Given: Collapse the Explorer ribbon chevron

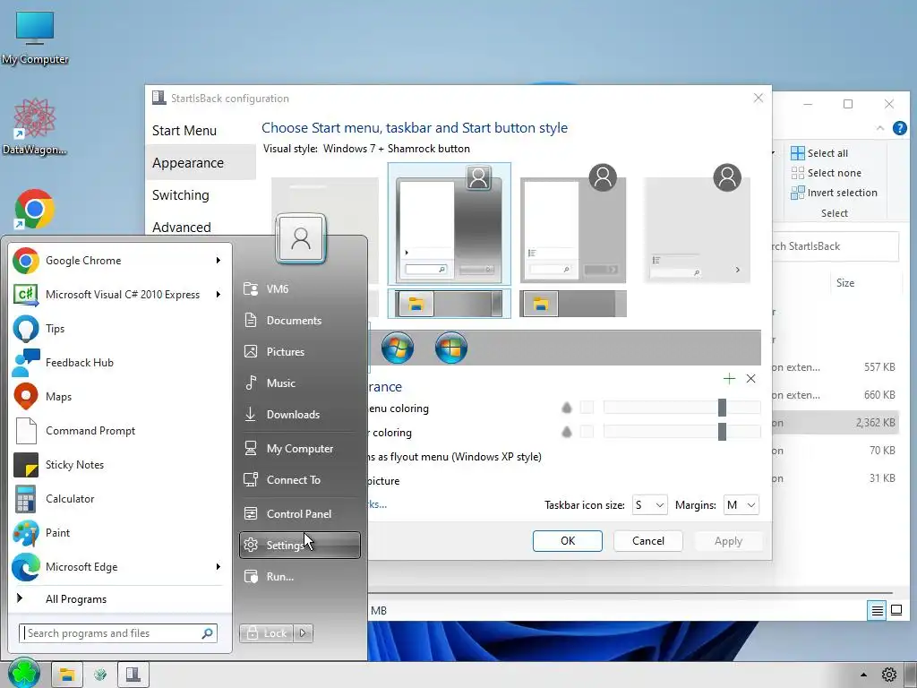Looking at the screenshot, I should [x=880, y=128].
